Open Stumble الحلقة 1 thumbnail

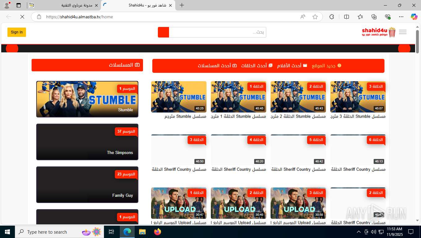point(238,97)
